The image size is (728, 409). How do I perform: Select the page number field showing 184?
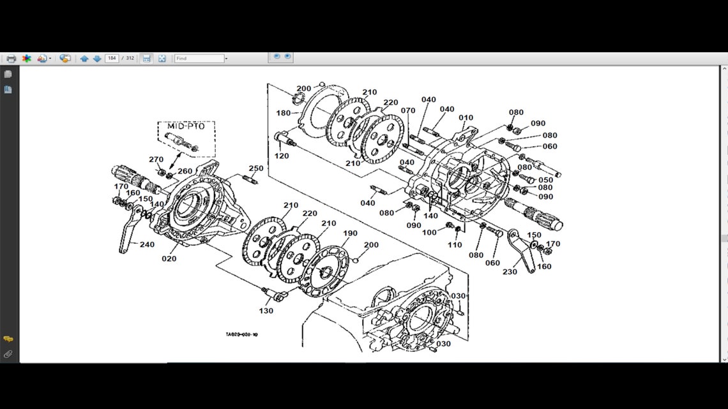coord(112,58)
